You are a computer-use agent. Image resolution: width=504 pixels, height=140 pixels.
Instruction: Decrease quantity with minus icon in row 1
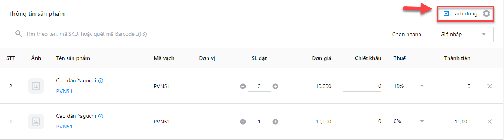coord(243,122)
